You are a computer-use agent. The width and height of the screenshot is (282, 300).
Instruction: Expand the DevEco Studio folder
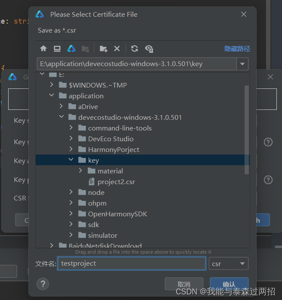tap(71, 138)
